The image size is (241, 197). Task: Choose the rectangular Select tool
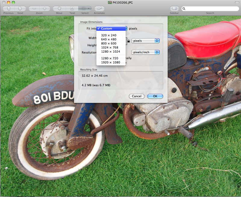85,8
